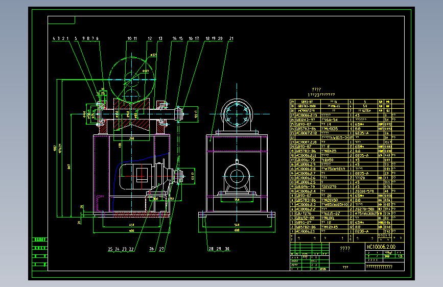Screen dimensions: 443x287
Task: Click balloon callout number 12 above drawing
Action: (x=150, y=38)
